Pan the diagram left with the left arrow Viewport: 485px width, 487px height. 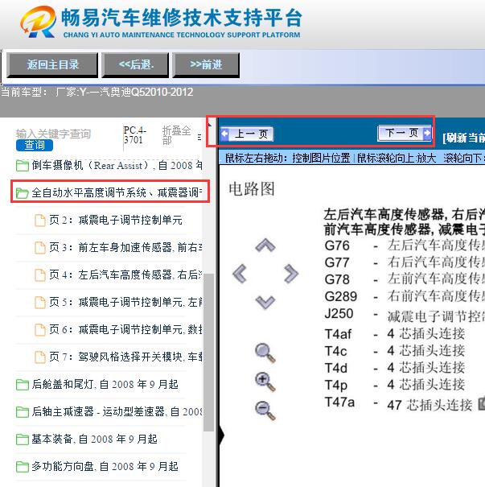[x=240, y=274]
